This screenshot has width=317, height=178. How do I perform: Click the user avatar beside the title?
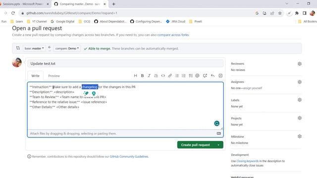(17, 62)
